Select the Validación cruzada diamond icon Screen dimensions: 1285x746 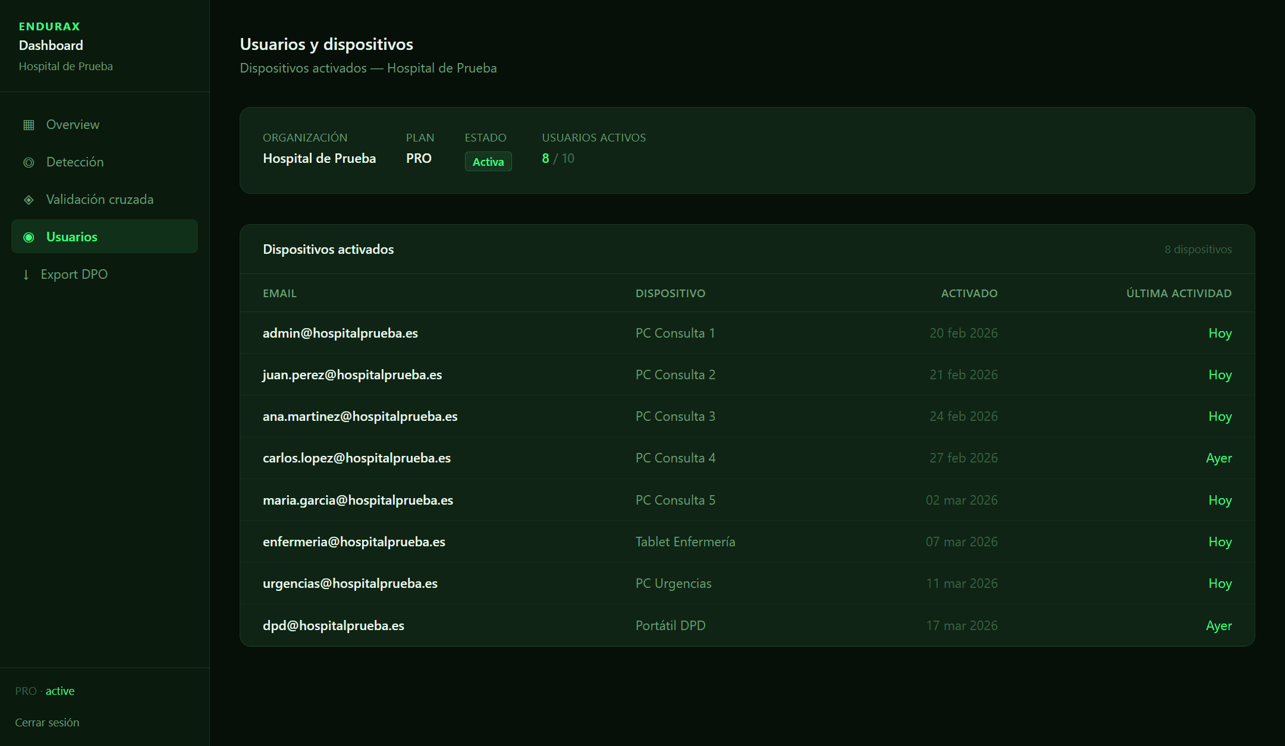click(28, 199)
